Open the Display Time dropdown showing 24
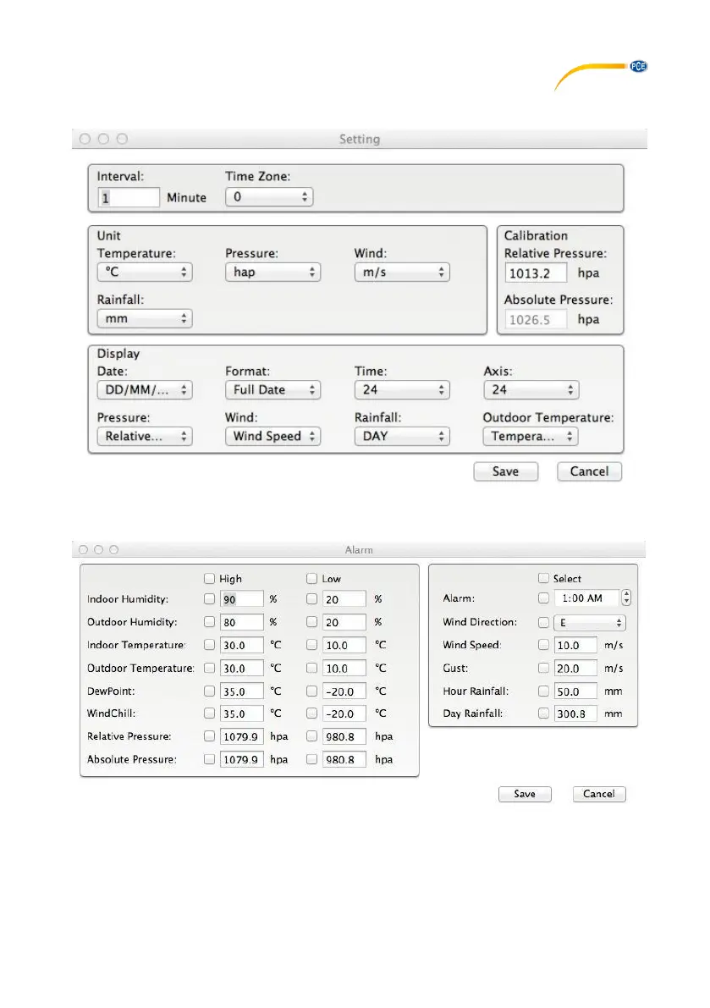 [x=402, y=389]
